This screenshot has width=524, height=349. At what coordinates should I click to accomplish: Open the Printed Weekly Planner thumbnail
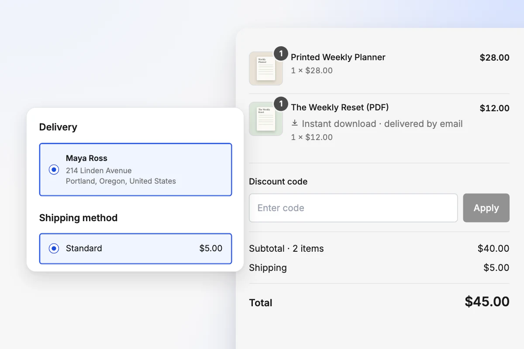click(266, 68)
